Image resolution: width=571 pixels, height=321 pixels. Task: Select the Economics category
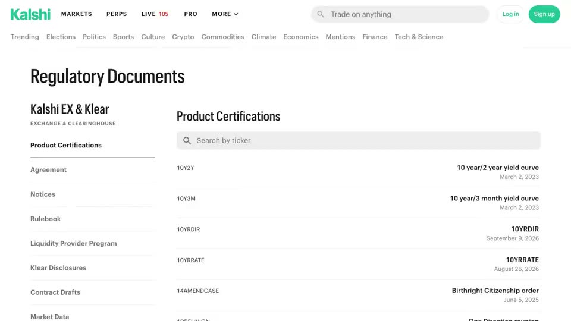click(x=301, y=37)
